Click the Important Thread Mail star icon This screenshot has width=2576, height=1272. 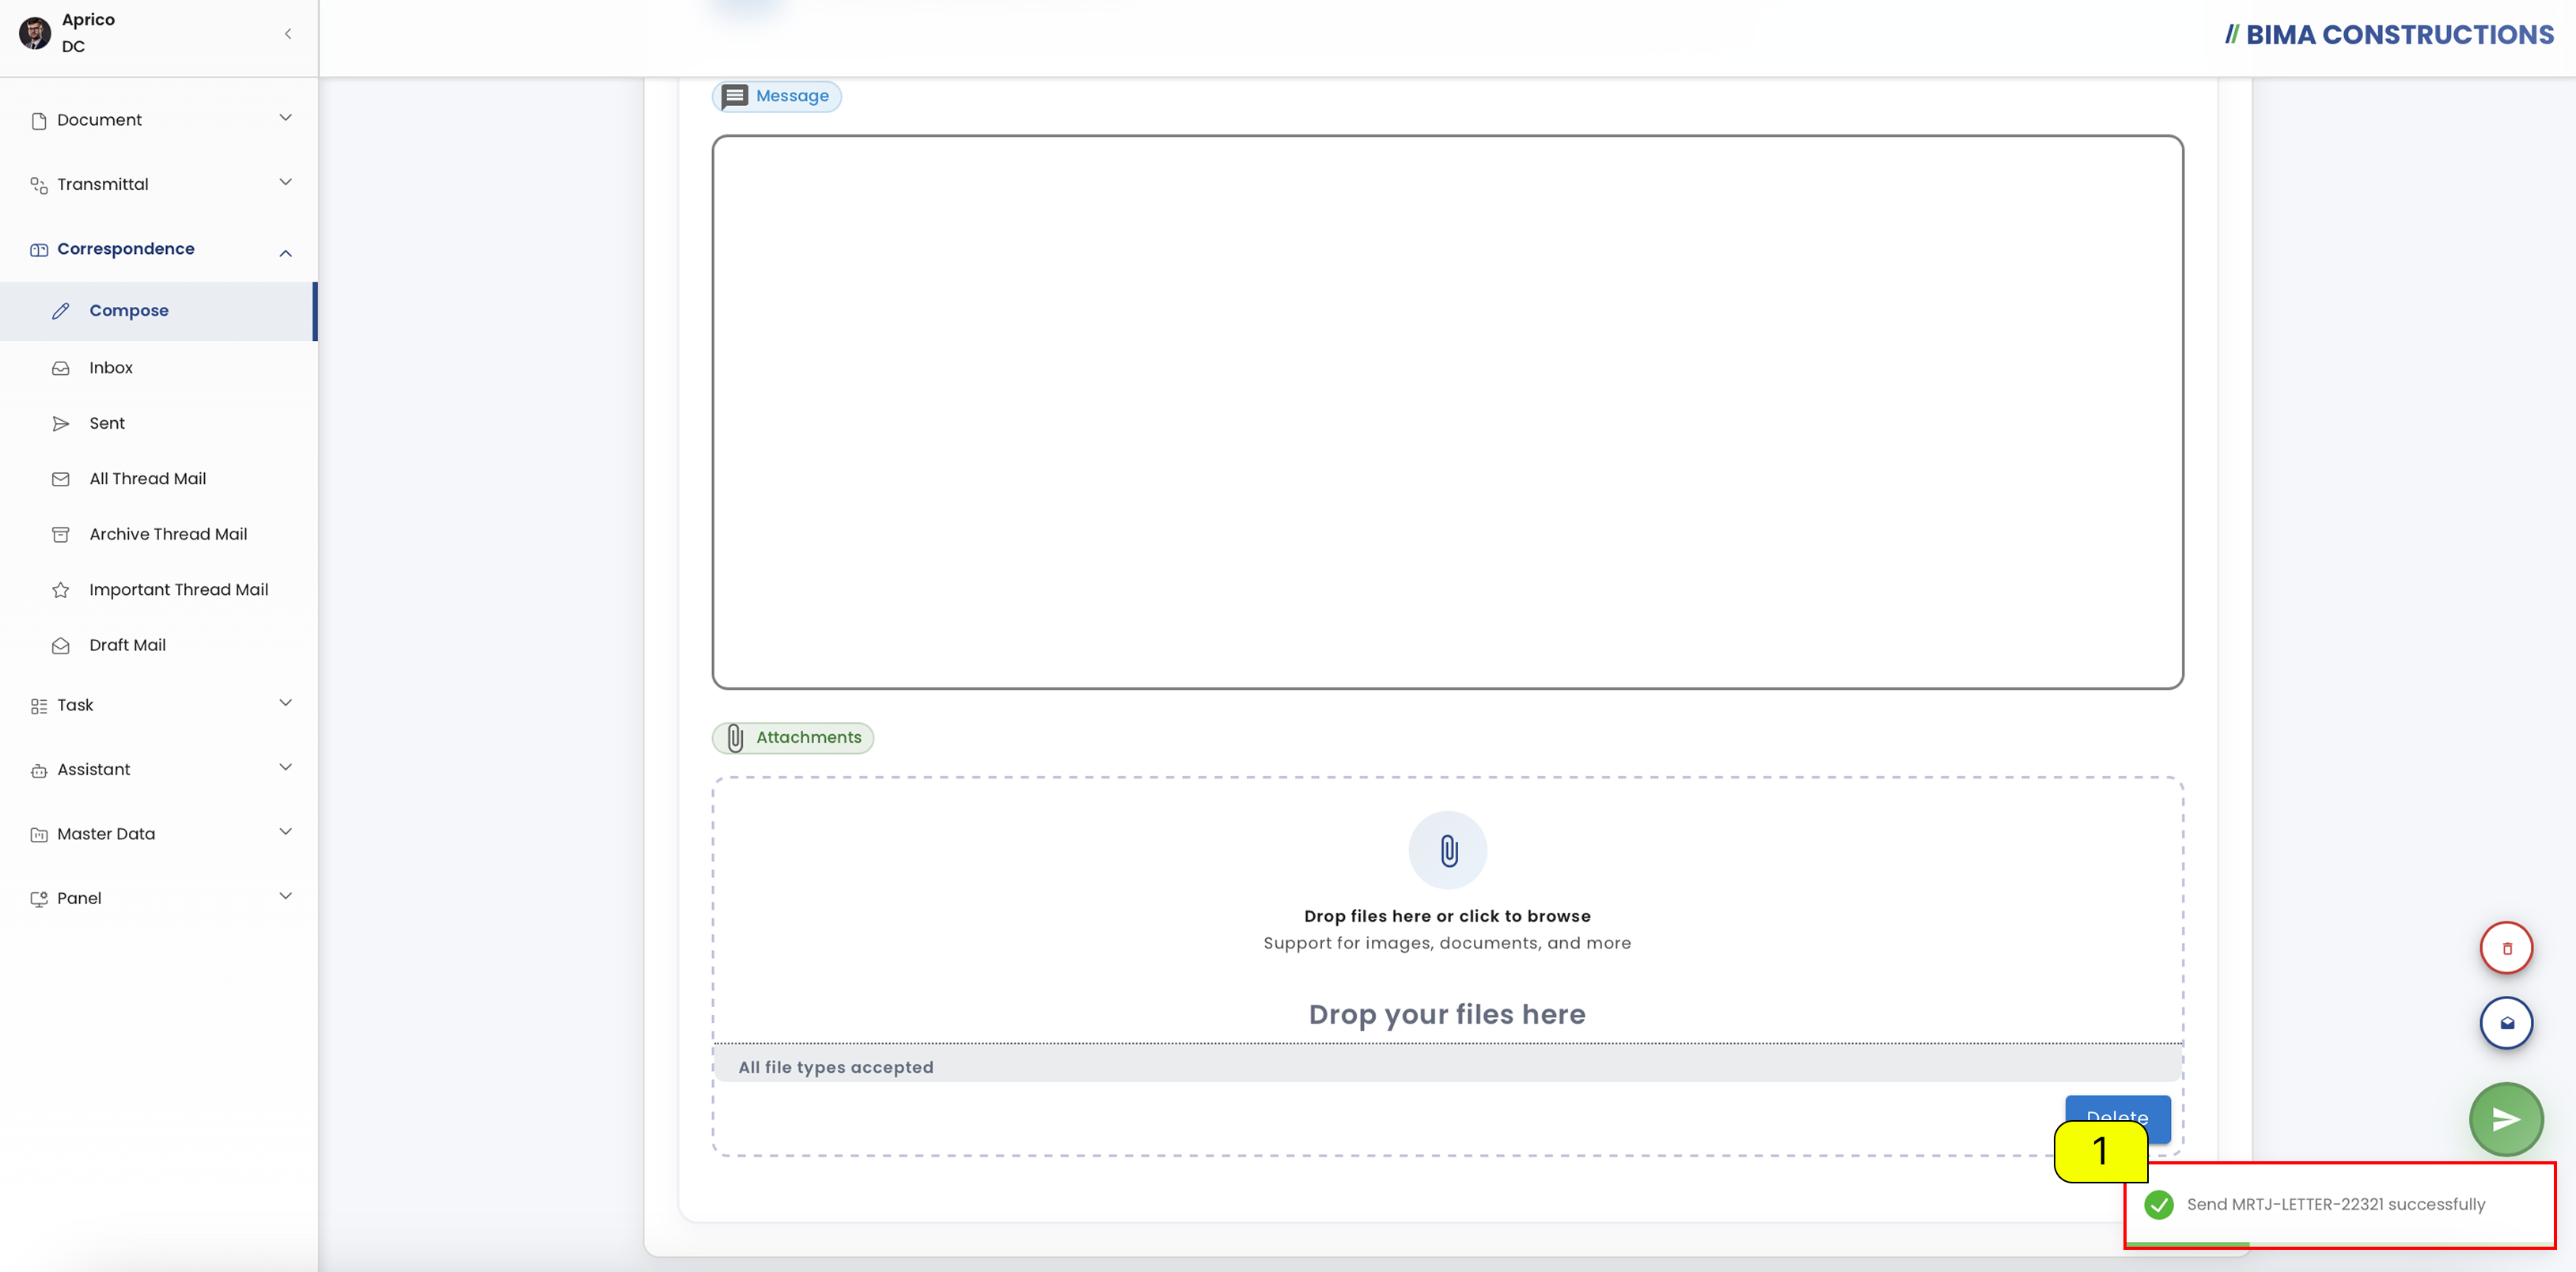pos(61,590)
